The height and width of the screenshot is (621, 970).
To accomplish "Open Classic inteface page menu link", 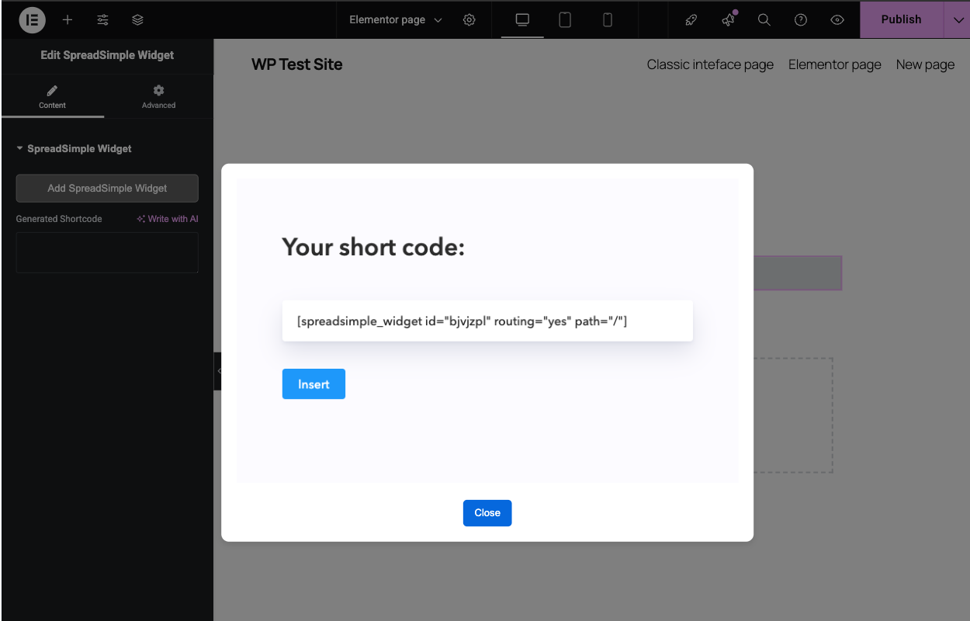I will tap(710, 64).
